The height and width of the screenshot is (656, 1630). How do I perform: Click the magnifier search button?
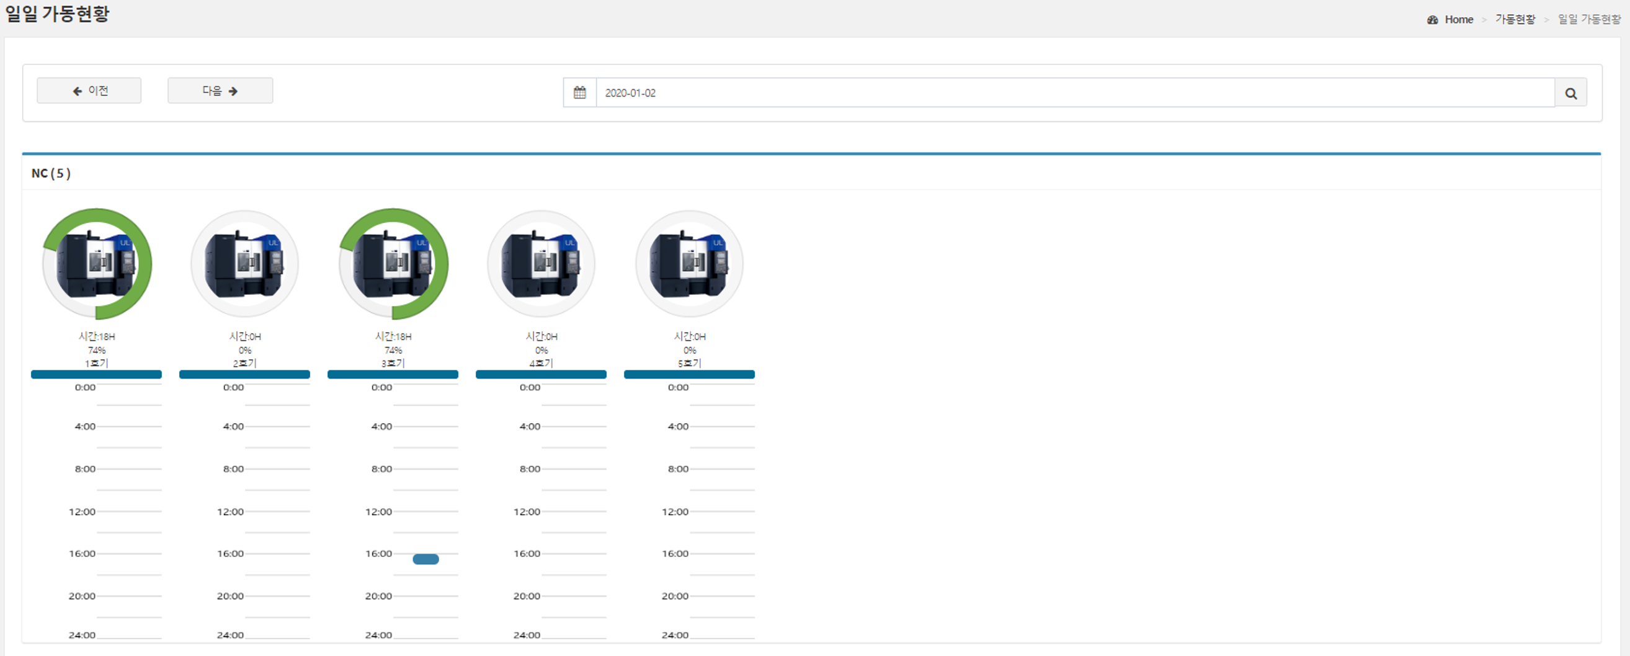point(1570,93)
